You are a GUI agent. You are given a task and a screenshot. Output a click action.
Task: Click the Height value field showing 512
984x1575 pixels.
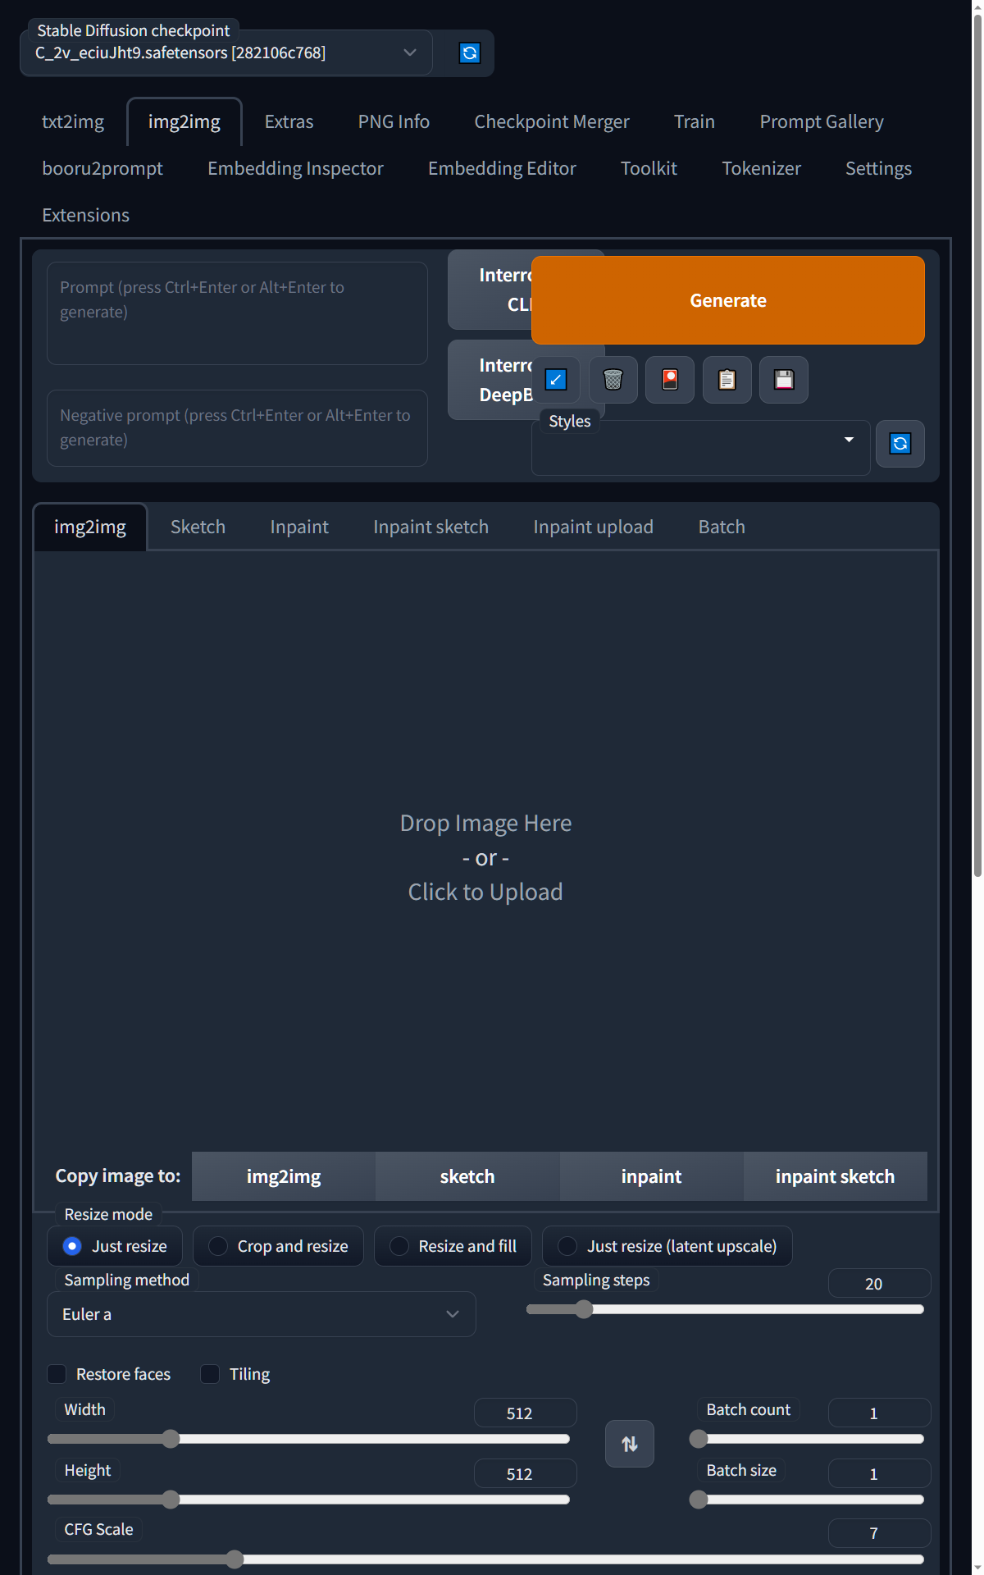click(x=525, y=1474)
